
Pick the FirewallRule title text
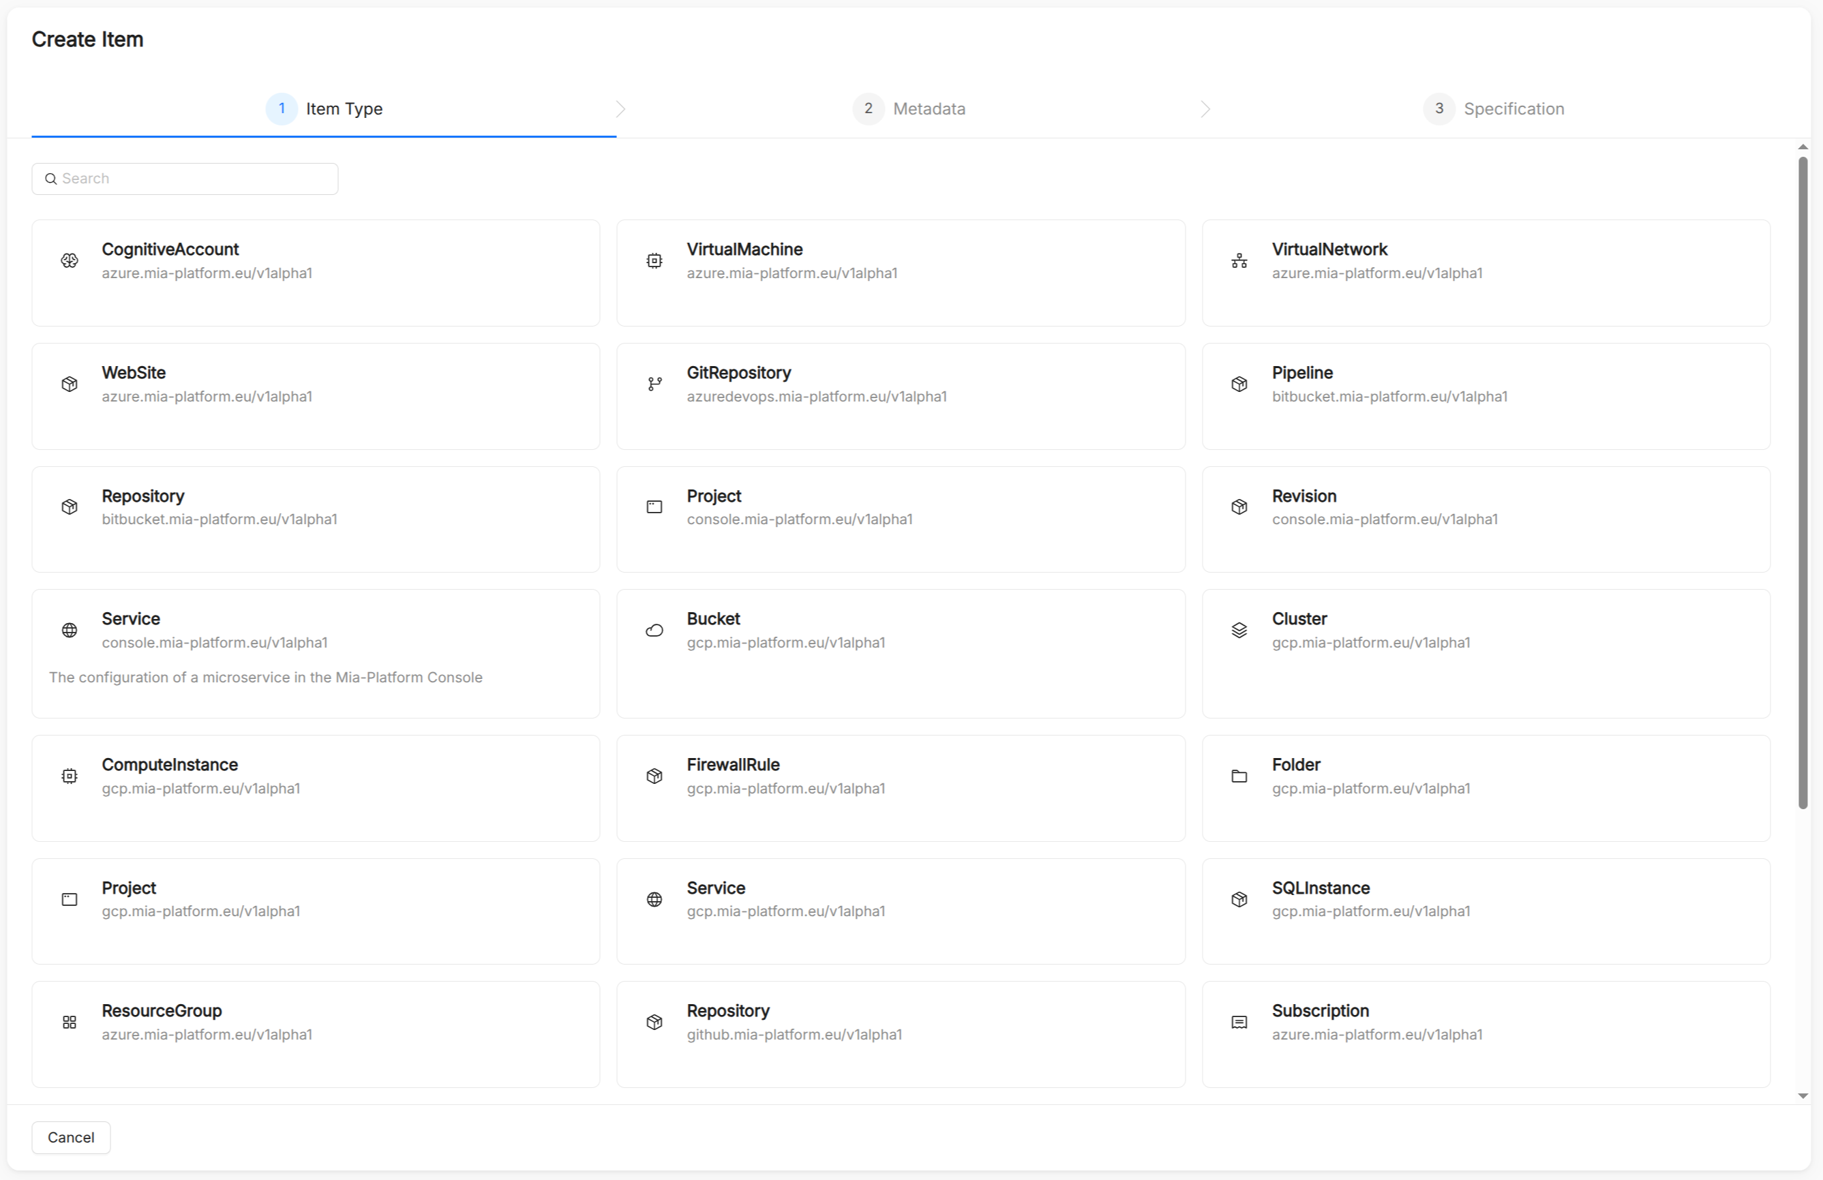coord(733,765)
